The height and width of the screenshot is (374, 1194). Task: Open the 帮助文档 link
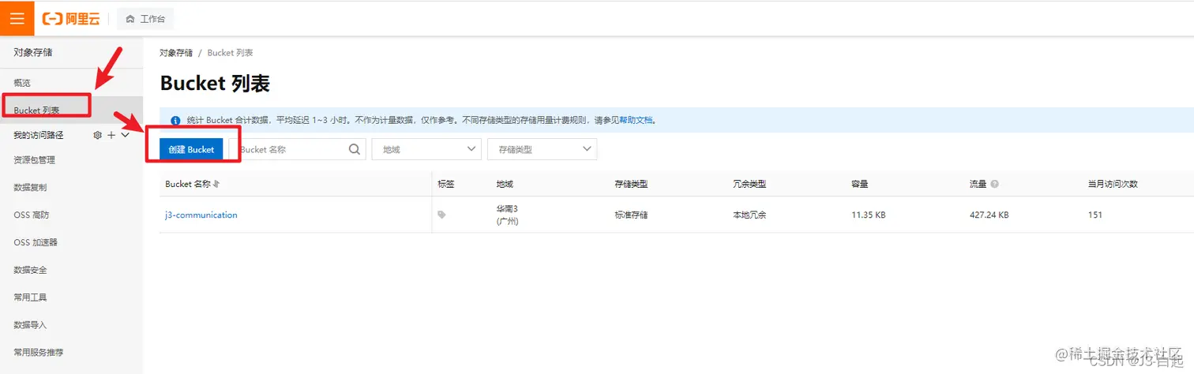click(x=636, y=121)
